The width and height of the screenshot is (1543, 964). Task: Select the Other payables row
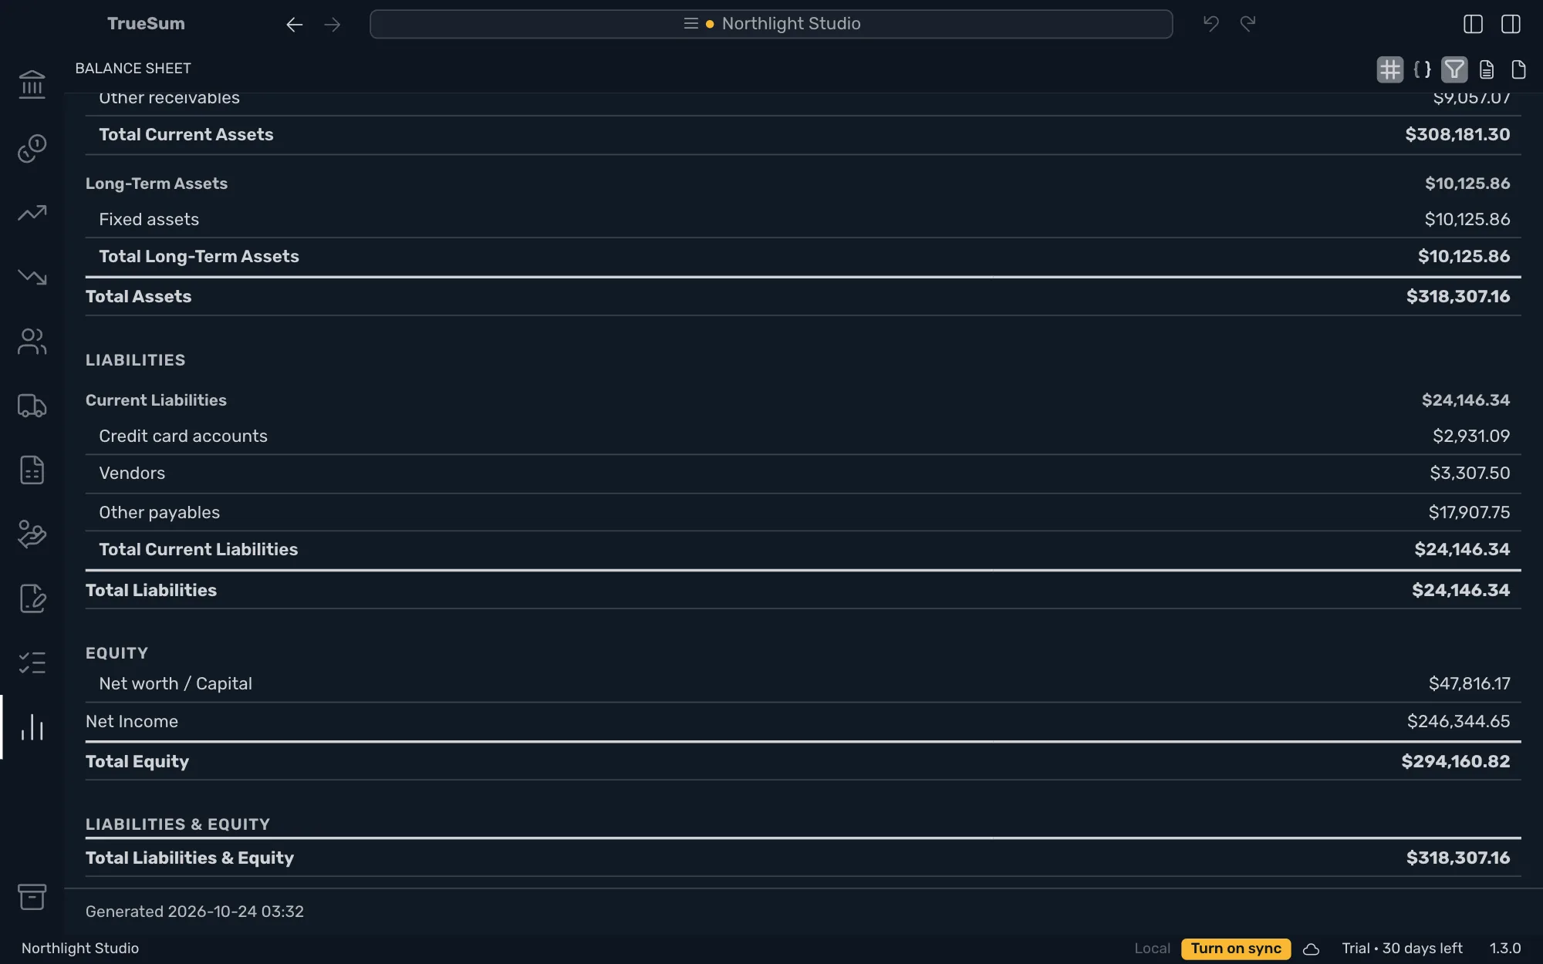coord(803,512)
